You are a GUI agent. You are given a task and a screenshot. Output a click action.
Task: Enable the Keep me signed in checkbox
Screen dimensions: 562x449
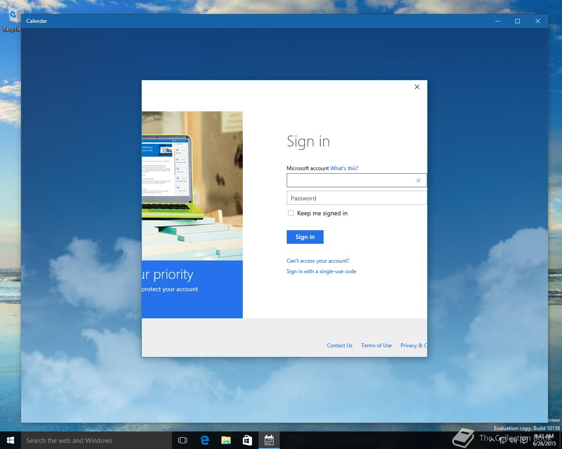tap(291, 213)
